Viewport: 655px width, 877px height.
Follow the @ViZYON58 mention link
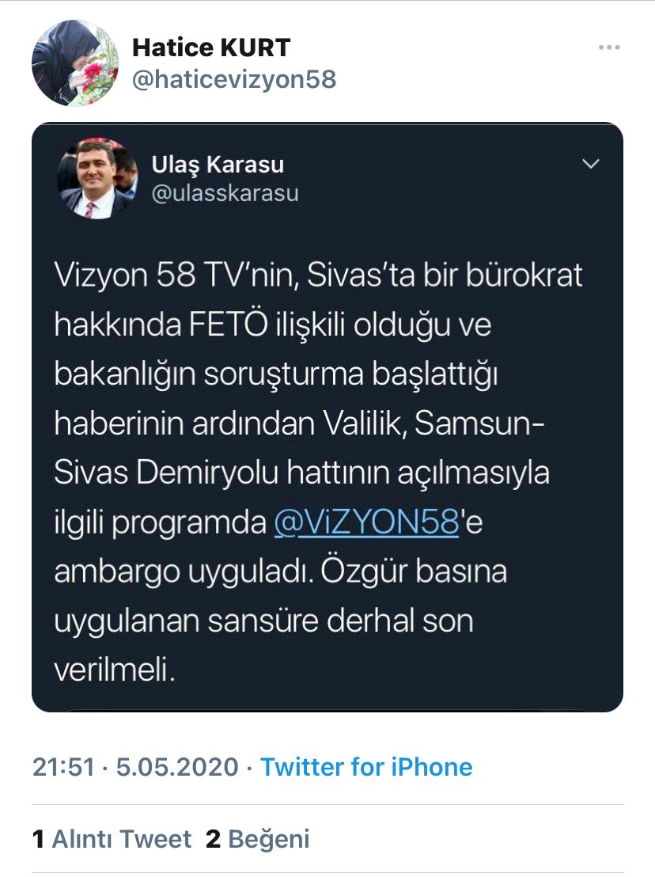point(366,522)
